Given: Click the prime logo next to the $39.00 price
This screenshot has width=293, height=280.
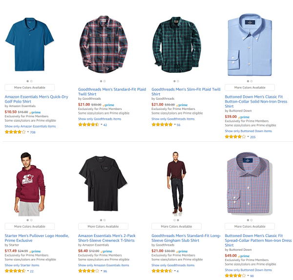Looking at the screenshot, I should point(244,117).
